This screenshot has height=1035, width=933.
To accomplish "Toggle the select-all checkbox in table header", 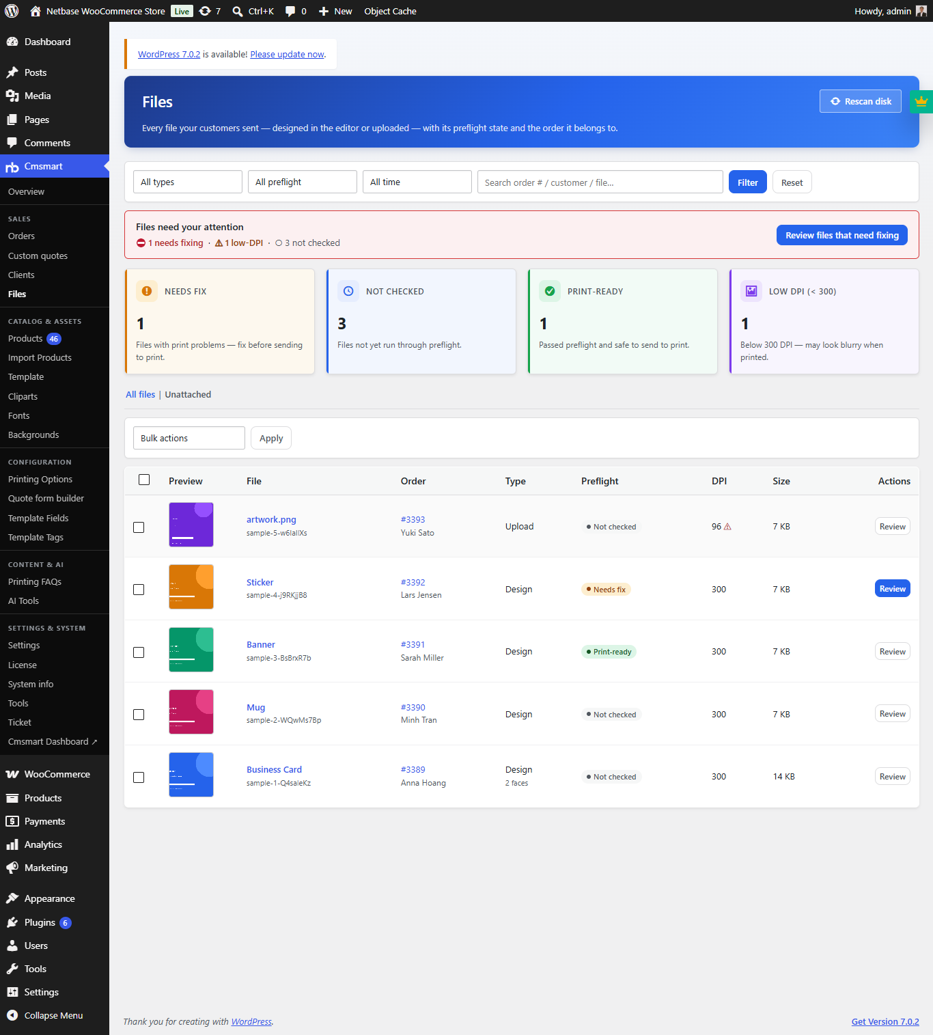I will coord(144,480).
